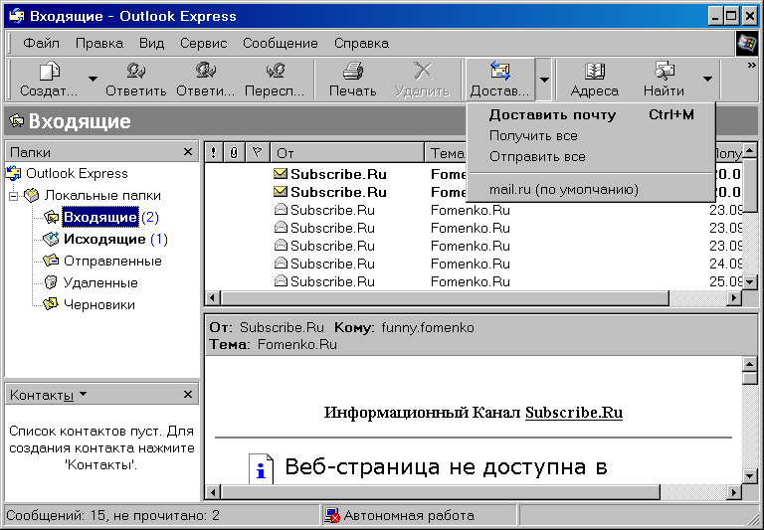Open the dropdown arrow next to Найти
Image resolution: width=764 pixels, height=530 pixels.
pyautogui.click(x=707, y=79)
